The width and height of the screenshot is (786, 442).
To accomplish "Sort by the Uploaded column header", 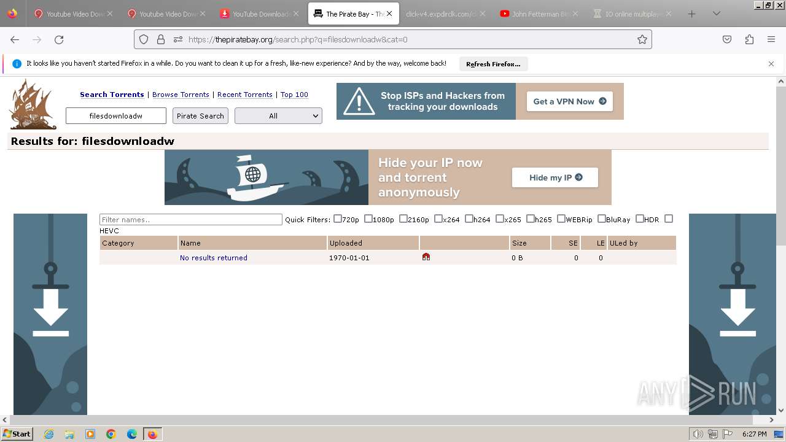I will pos(346,243).
